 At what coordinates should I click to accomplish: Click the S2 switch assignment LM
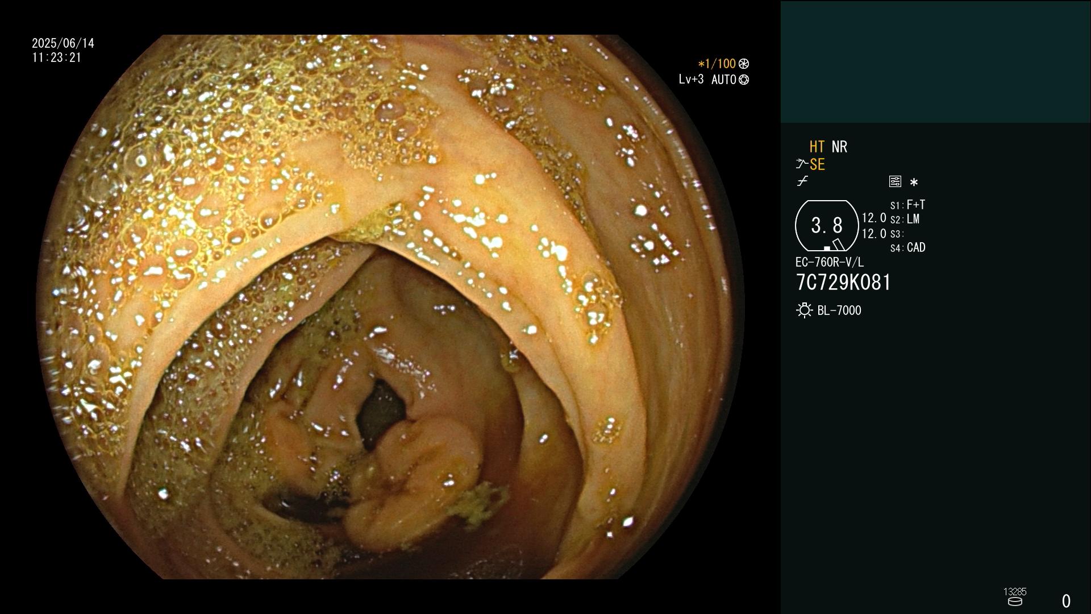click(905, 219)
